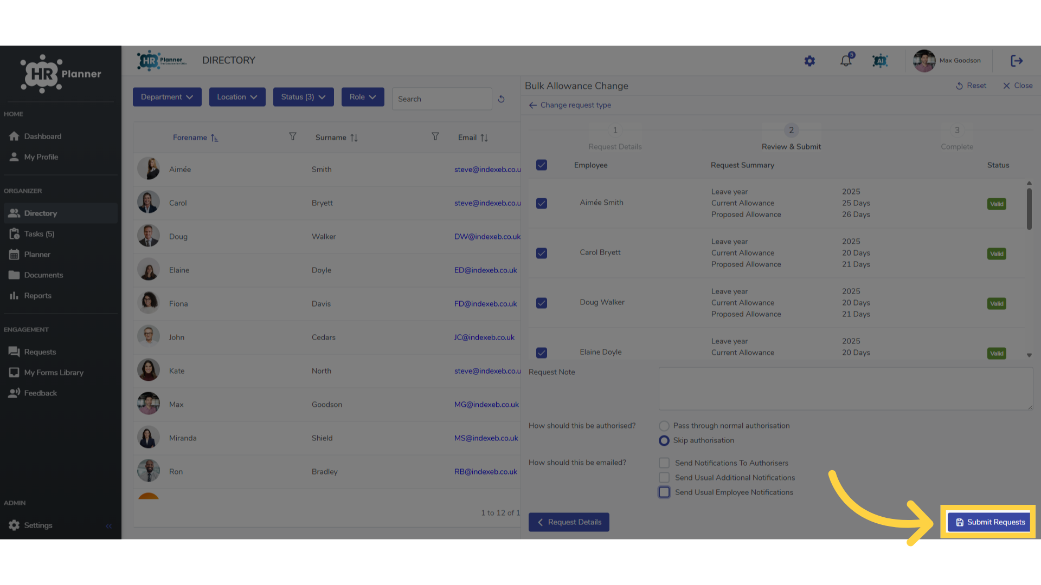Go back with Request Details button
1041x585 pixels.
(x=569, y=522)
